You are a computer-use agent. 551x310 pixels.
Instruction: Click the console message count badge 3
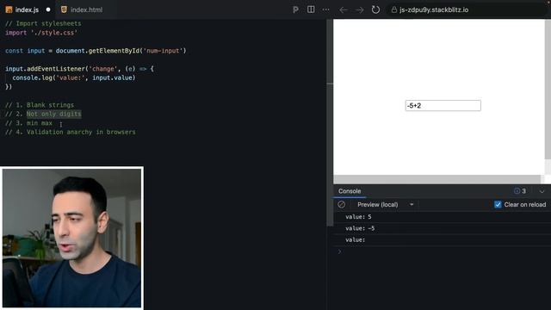[520, 191]
